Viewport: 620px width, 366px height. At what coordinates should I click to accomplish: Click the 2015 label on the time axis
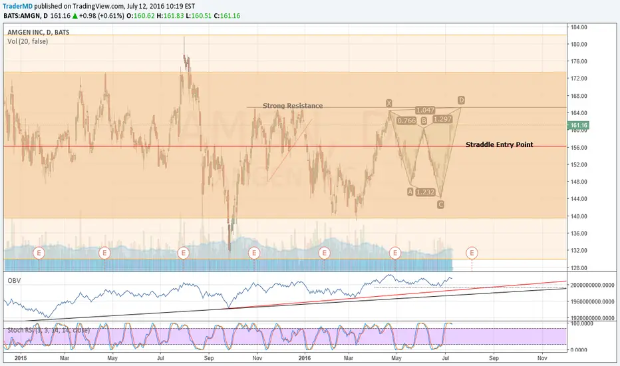pos(21,358)
